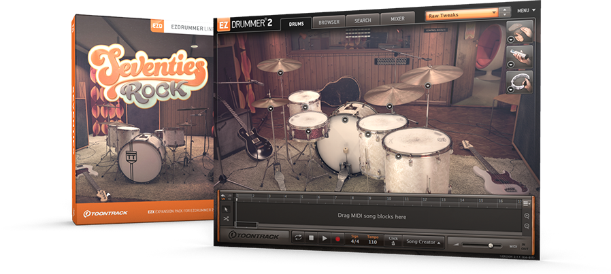Click bar 16 on the timeline ruler

tap(500, 201)
